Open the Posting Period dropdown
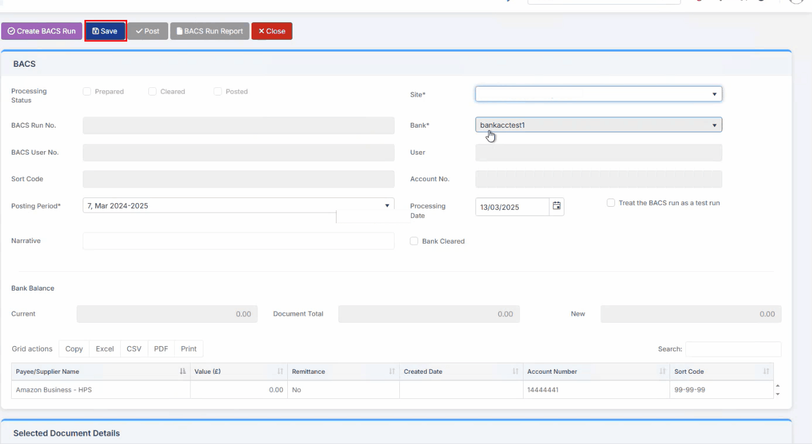The width and height of the screenshot is (812, 444). (x=238, y=206)
